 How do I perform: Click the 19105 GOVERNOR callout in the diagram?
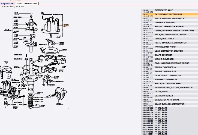click(8, 30)
